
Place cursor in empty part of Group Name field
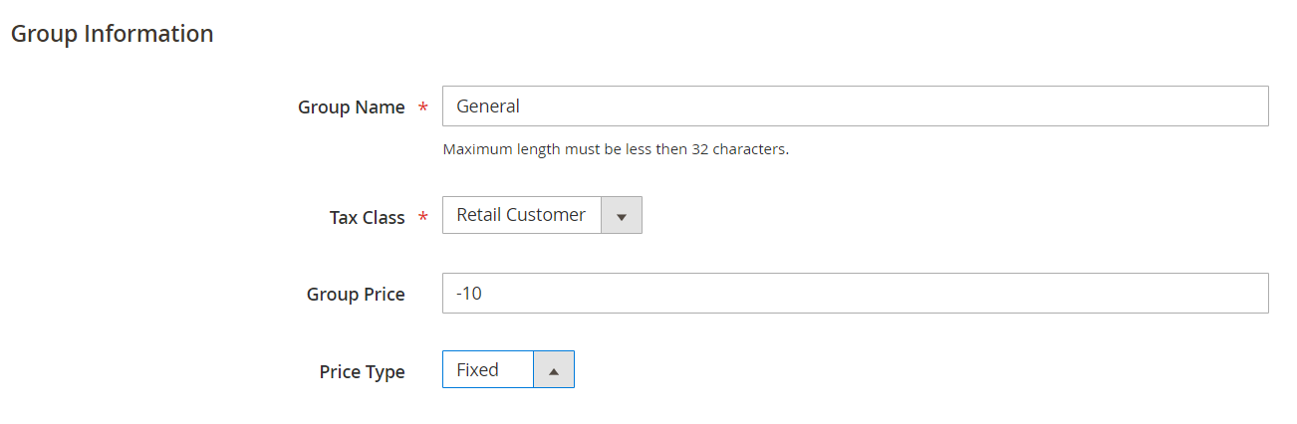[897, 106]
